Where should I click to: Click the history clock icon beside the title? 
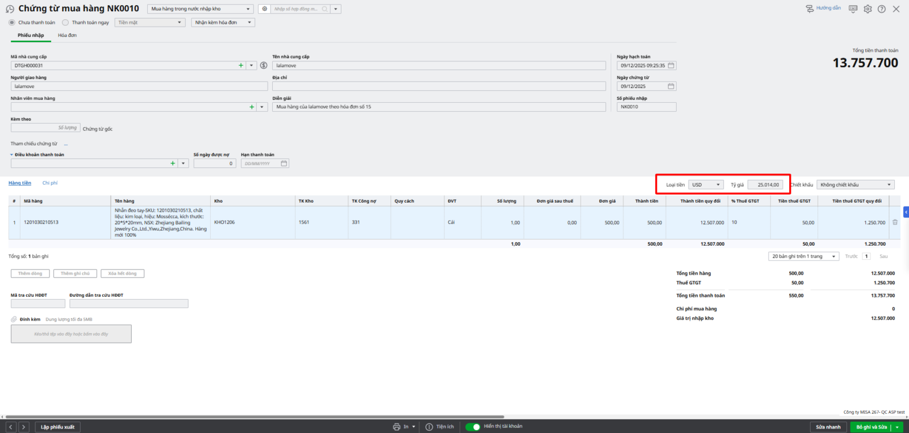pos(10,9)
